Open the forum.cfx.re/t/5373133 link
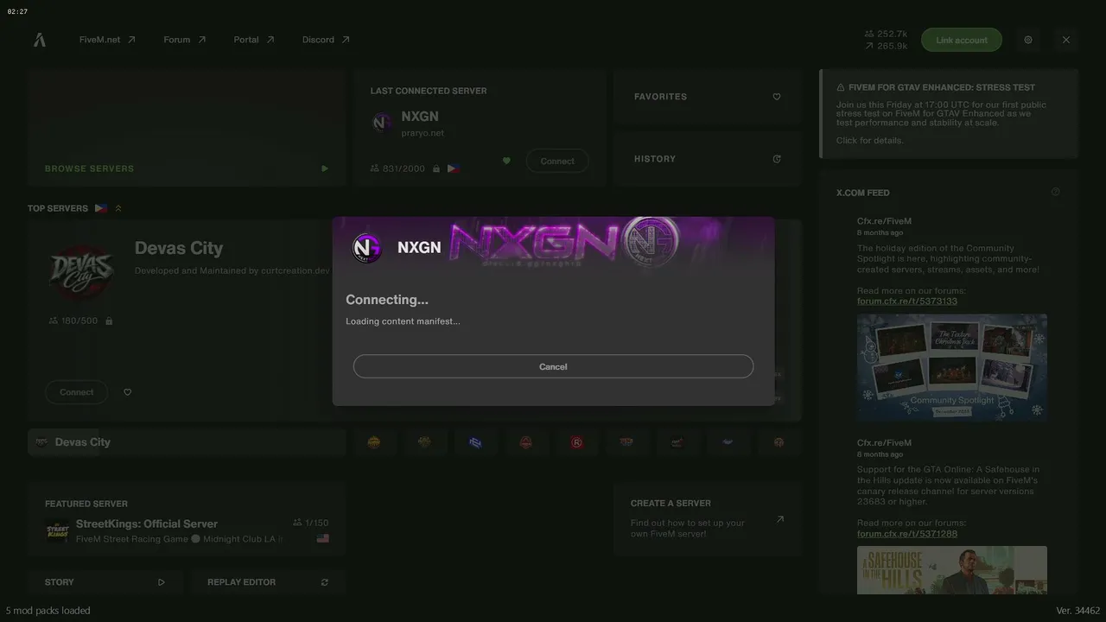Screen dimensions: 1106x622 [907, 301]
